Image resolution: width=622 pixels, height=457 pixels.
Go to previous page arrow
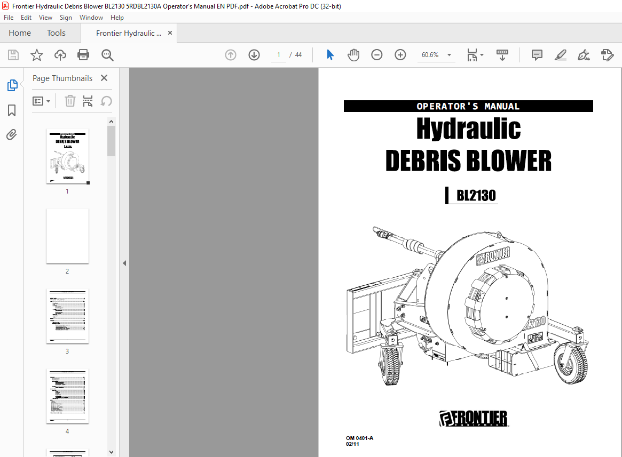[x=231, y=55]
